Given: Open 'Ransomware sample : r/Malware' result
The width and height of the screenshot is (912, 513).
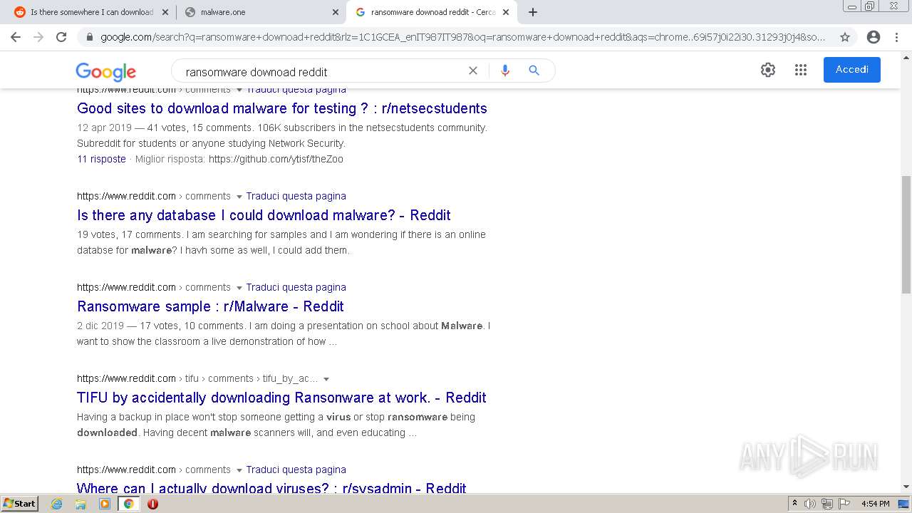Looking at the screenshot, I should click(210, 306).
